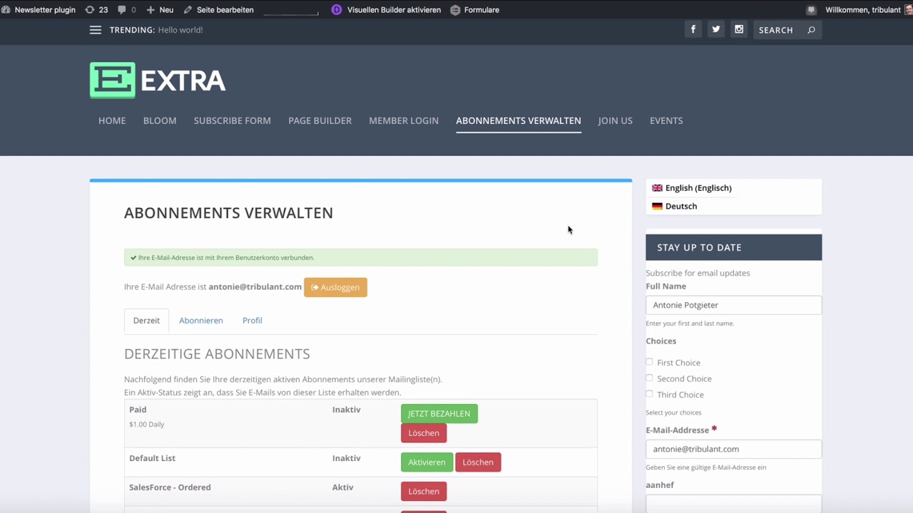Delete the Default List subscription
The height and width of the screenshot is (513, 913).
pos(478,462)
